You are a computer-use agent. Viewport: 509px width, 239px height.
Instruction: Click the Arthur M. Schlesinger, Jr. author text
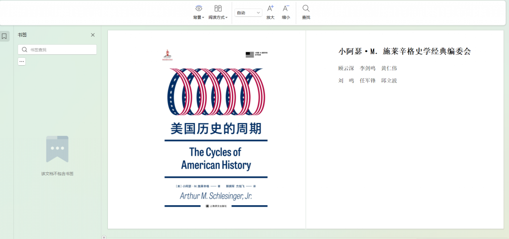pos(216,196)
